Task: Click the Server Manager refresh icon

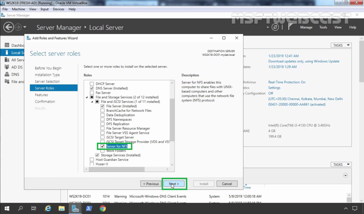Action: click(x=275, y=27)
